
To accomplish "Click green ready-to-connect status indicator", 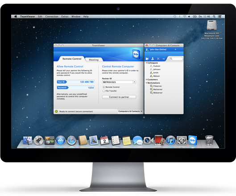I will point(57,111).
